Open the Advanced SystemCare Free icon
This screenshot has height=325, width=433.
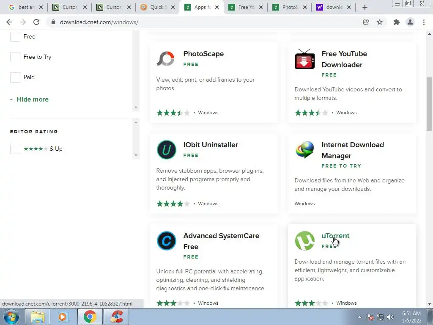click(x=167, y=241)
